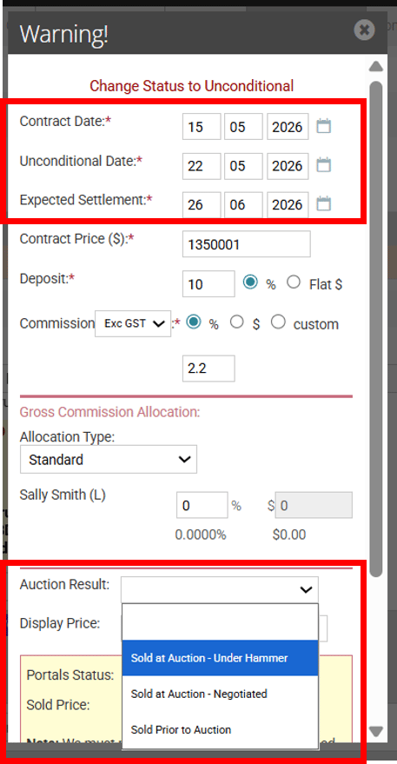Choose Sold at Auction - Under Hammer
This screenshot has height=764, width=397.
(220, 658)
